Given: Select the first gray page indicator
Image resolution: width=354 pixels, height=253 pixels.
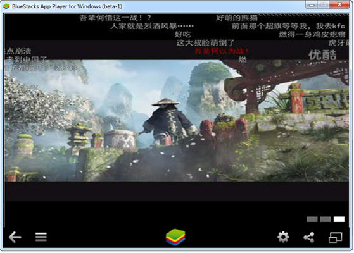Looking at the screenshot, I should pos(312,219).
